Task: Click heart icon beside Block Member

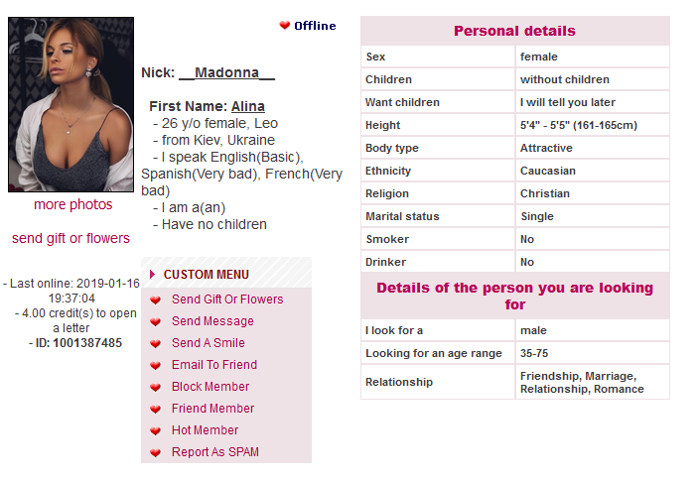Action: click(x=155, y=387)
